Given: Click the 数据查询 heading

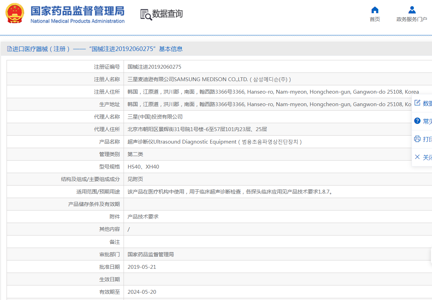Looking at the screenshot, I should (x=168, y=14).
